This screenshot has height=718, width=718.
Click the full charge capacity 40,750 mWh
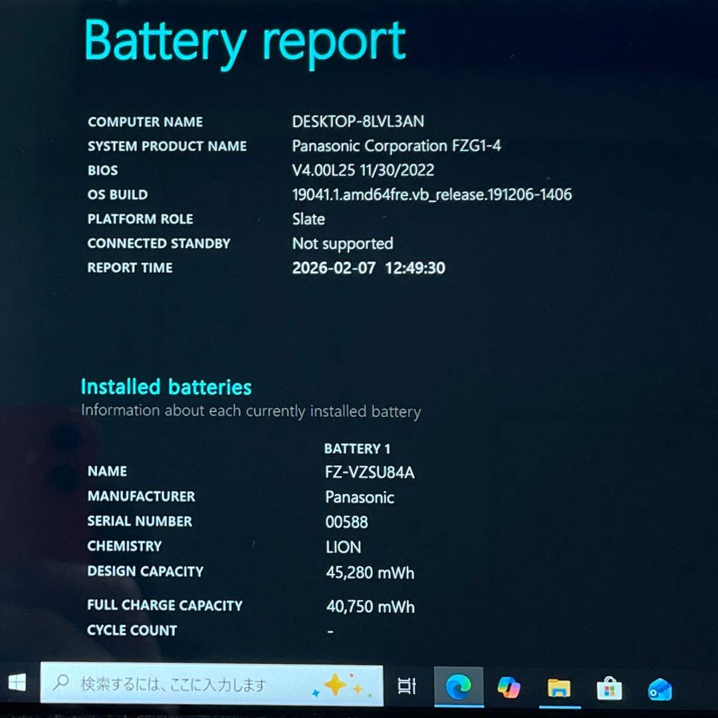(x=370, y=606)
